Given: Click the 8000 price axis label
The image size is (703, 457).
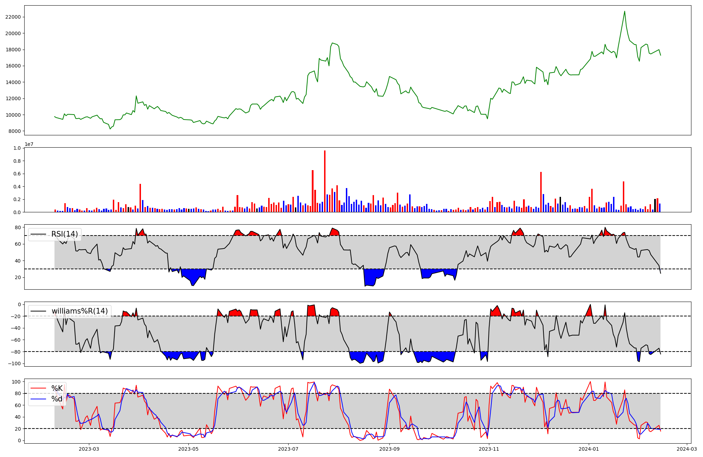Looking at the screenshot, I should click(x=14, y=131).
